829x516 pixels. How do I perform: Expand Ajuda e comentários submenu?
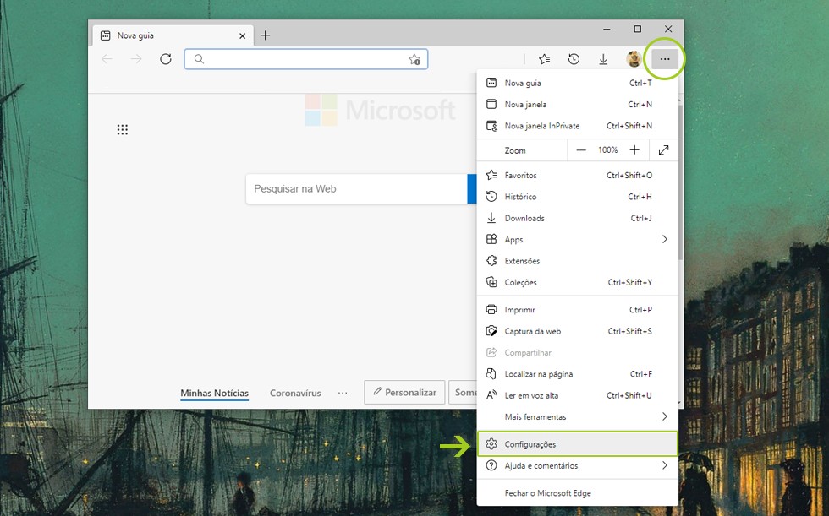(577, 466)
